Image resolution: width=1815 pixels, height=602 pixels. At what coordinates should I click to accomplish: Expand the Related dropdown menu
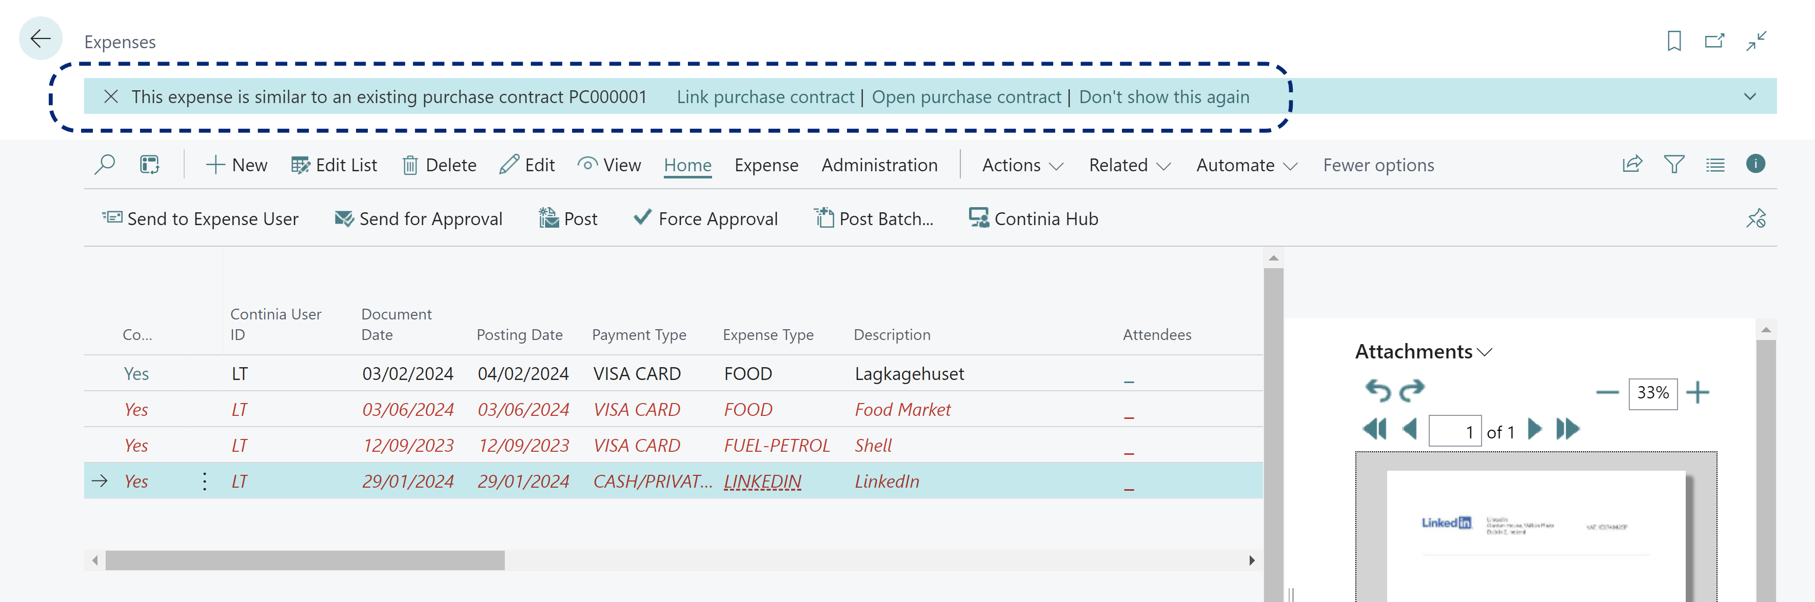click(1130, 165)
